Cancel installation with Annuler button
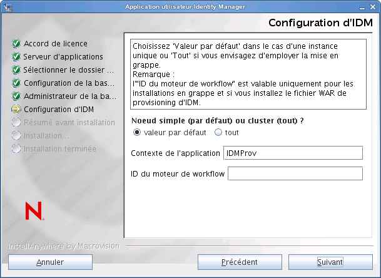The image size is (381, 278). pyautogui.click(x=50, y=262)
